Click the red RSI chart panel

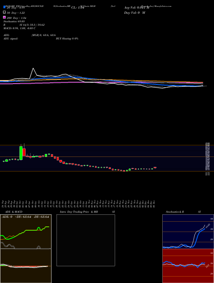[x=188, y=266]
